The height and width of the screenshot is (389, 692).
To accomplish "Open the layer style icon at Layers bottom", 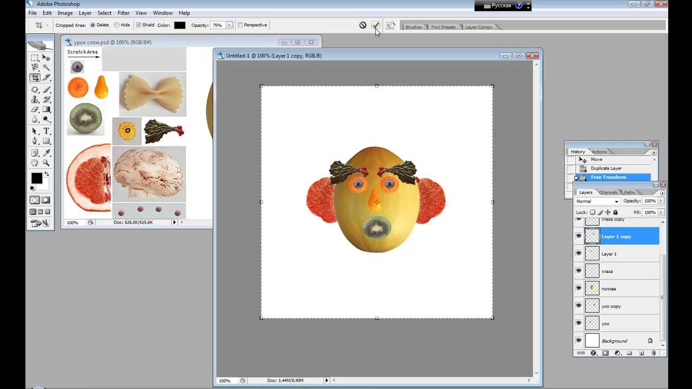I will point(593,353).
